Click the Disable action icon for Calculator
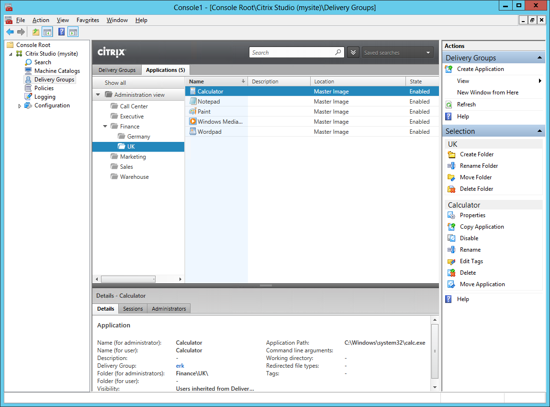Screen dimensions: 550x407 tap(451, 238)
